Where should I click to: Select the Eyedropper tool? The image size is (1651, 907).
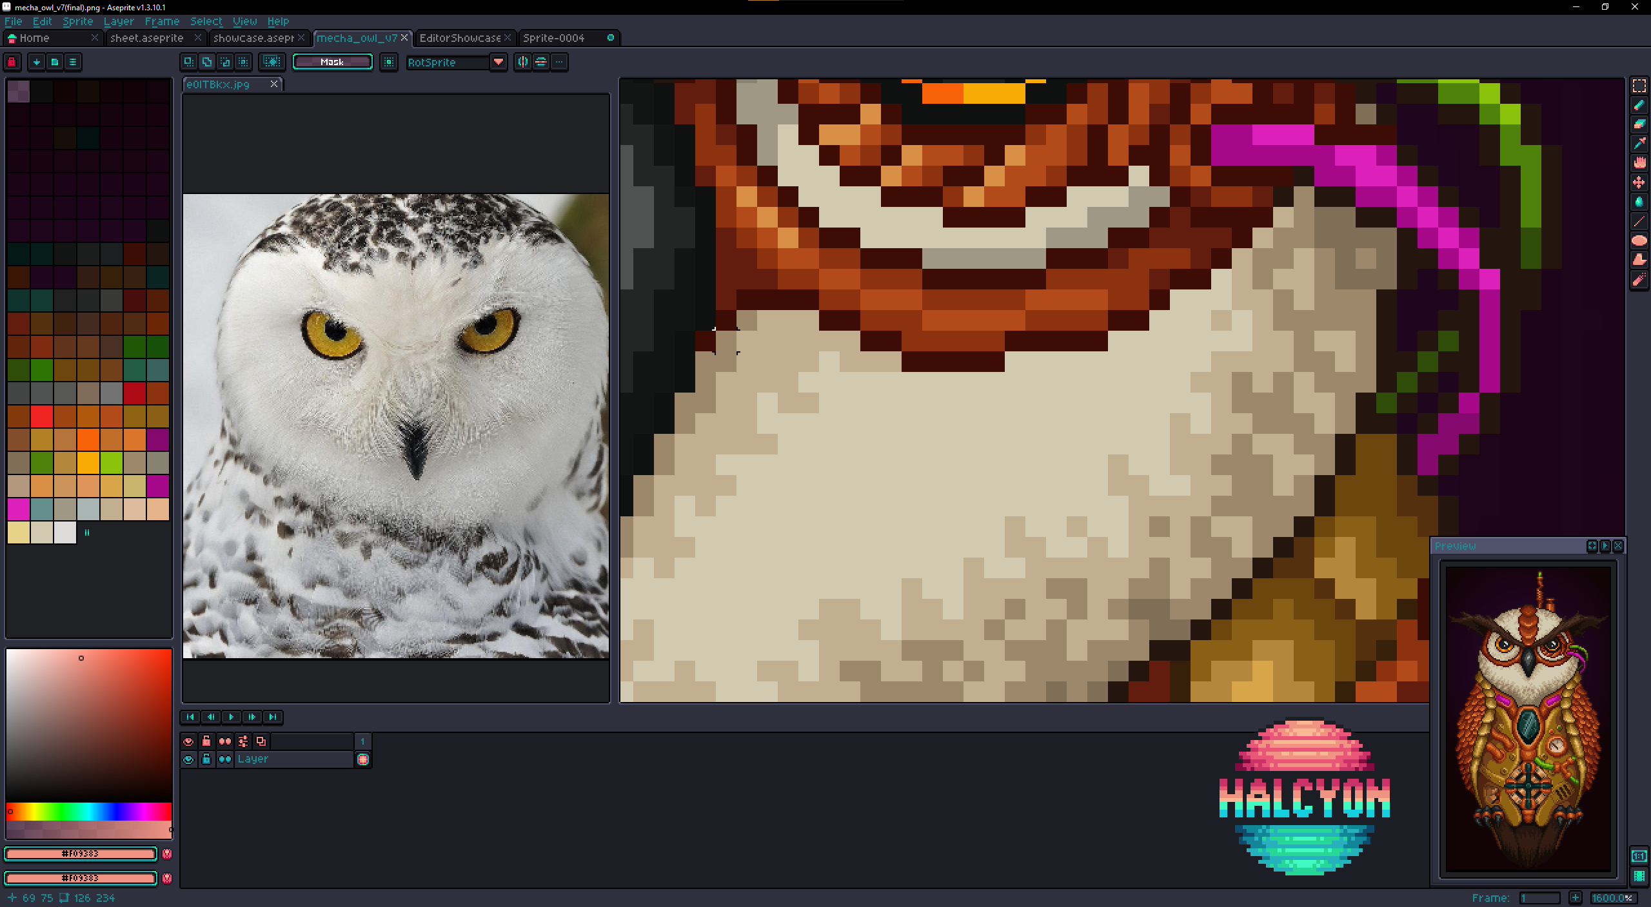tap(1639, 144)
